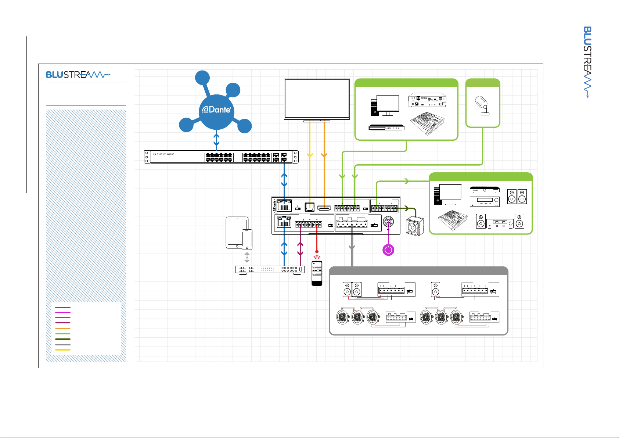This screenshot has height=438, width=619.
Task: Click the wireless signal icon above the remote
Action: [317, 257]
